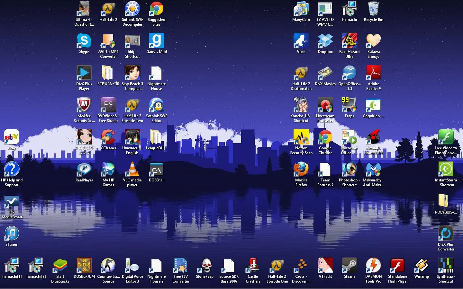Launch Vuze shortcut icon
Viewport: 463px width, 289px height.
(x=301, y=41)
